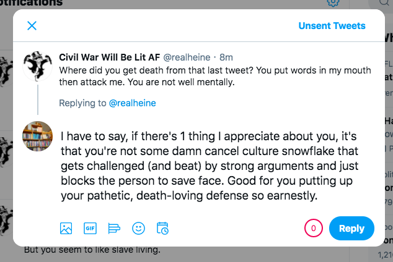
Task: Click the Reply button
Action: [x=351, y=228]
